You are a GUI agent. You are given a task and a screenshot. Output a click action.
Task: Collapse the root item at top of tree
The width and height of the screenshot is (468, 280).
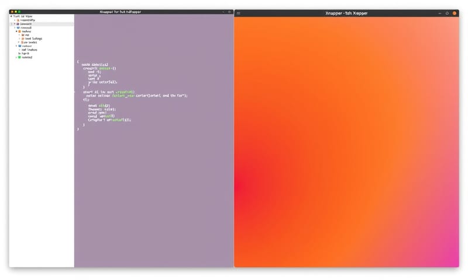tap(11, 16)
